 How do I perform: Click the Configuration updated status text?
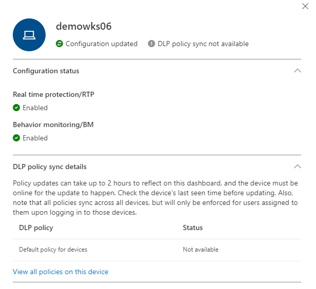point(101,44)
